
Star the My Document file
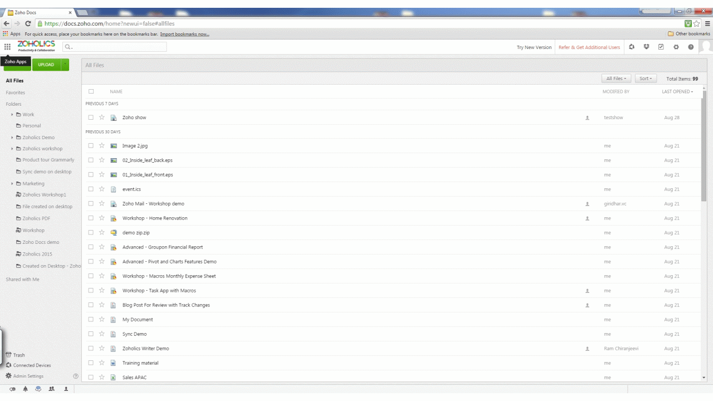[102, 319]
